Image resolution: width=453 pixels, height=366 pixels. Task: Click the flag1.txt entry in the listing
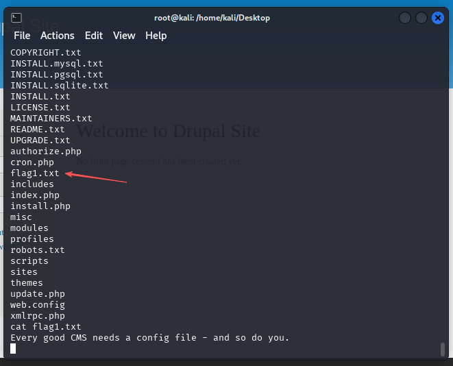35,173
